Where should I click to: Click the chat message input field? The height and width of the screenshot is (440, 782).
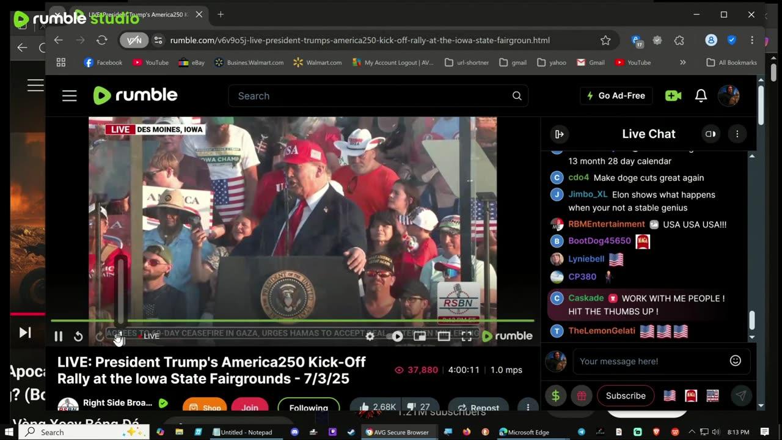[651, 361]
